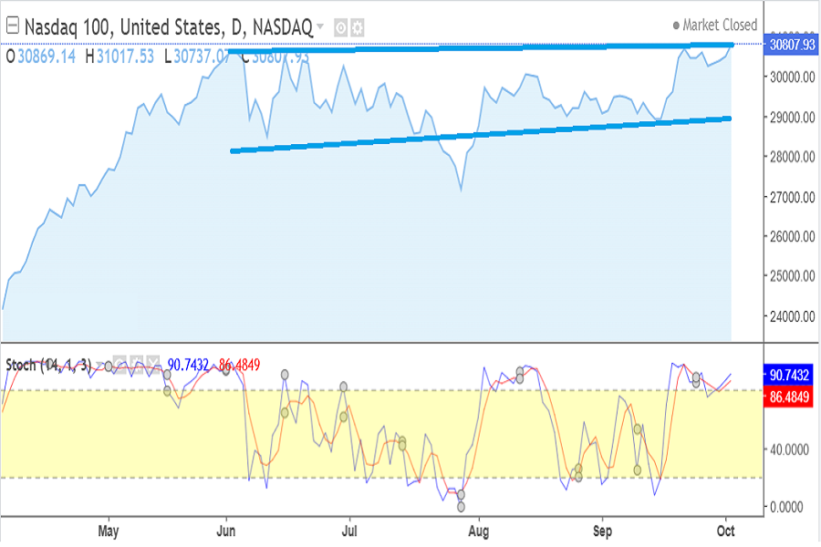Remove the Stoch indicator with X icon
The height and width of the screenshot is (547, 821).
(x=153, y=365)
